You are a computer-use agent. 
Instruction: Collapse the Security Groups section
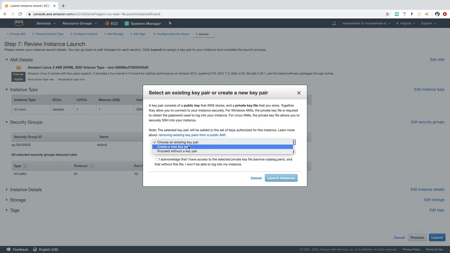7,122
